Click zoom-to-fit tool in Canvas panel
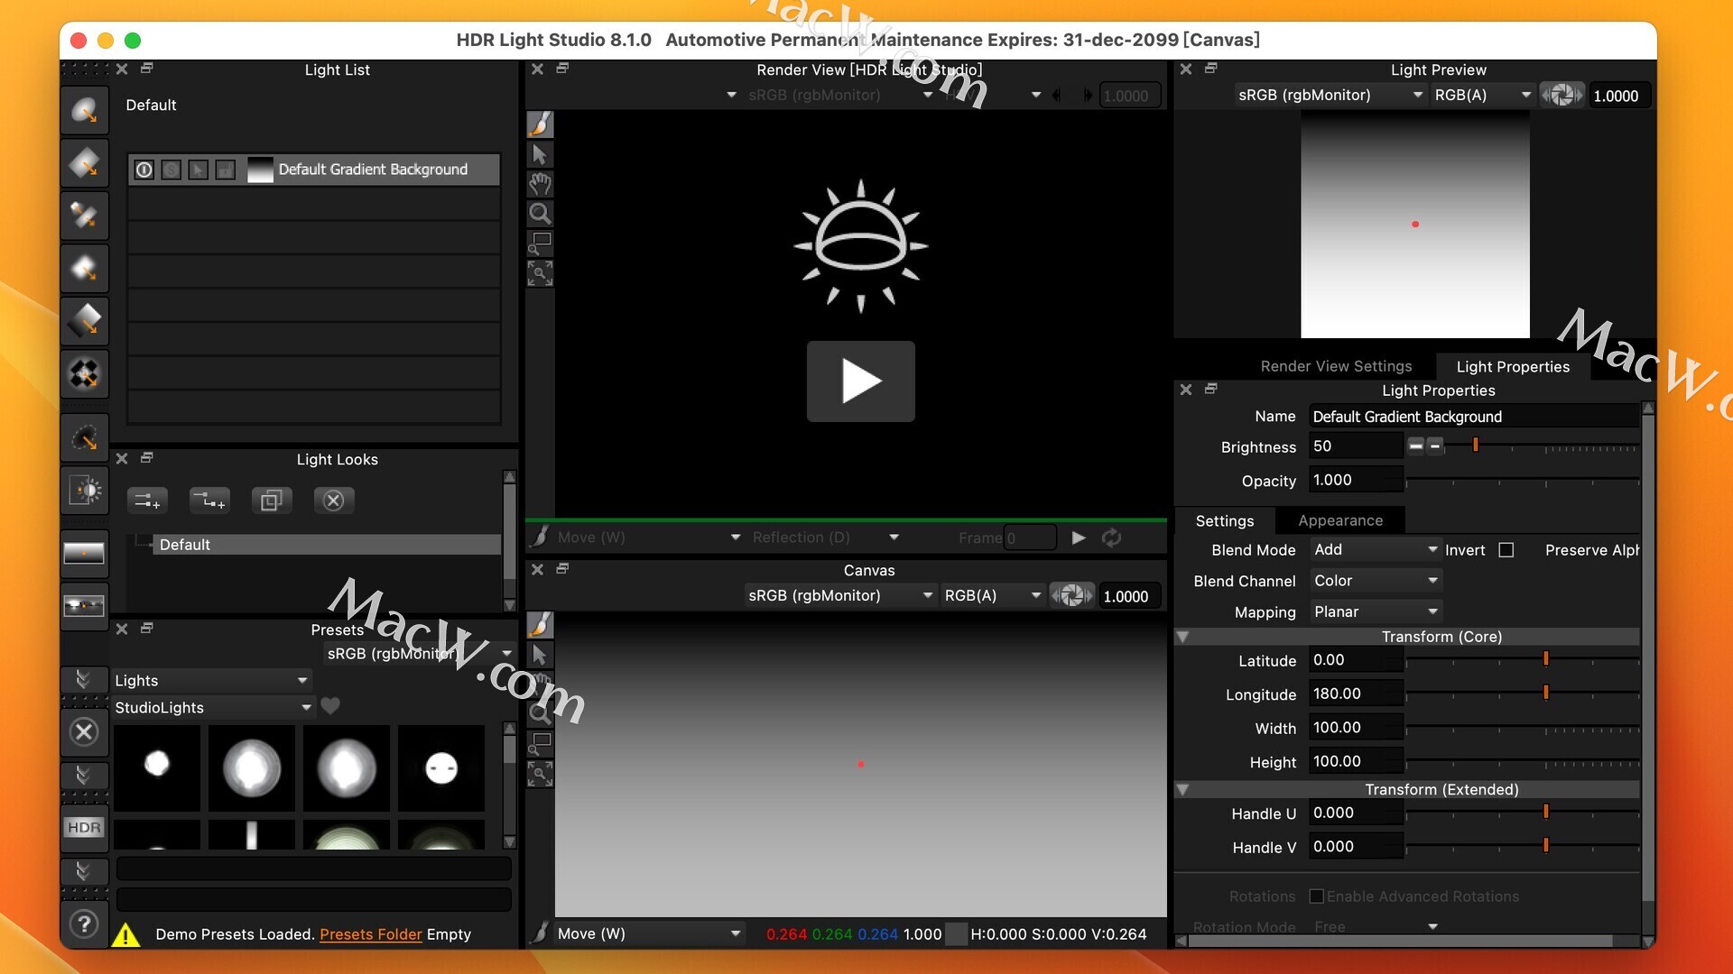The height and width of the screenshot is (974, 1733). coord(540,774)
